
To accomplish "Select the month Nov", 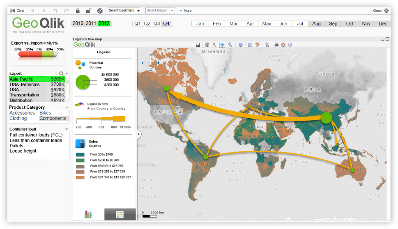I will (366, 23).
